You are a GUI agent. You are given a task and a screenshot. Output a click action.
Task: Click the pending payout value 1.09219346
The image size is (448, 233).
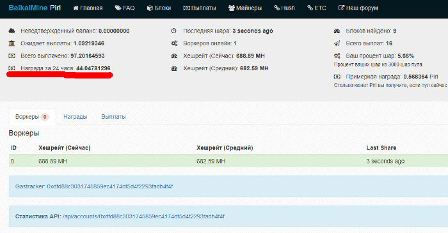88,43
